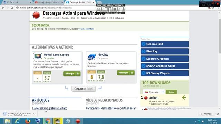Expand the download item options arrow
This screenshot has width=221, height=124.
coord(33,114)
